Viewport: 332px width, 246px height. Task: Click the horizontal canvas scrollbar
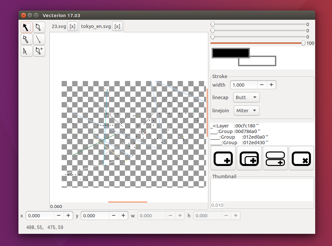(x=128, y=202)
